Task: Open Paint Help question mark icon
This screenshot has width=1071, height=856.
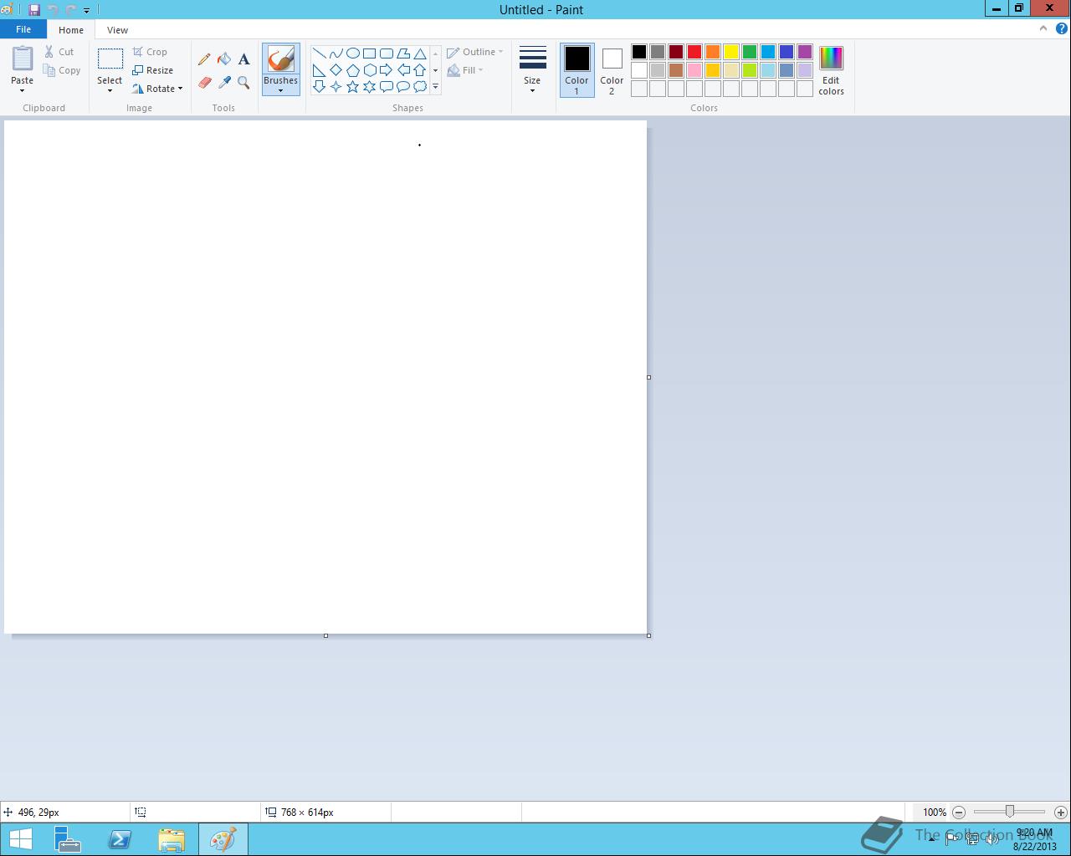Action: point(1061,28)
